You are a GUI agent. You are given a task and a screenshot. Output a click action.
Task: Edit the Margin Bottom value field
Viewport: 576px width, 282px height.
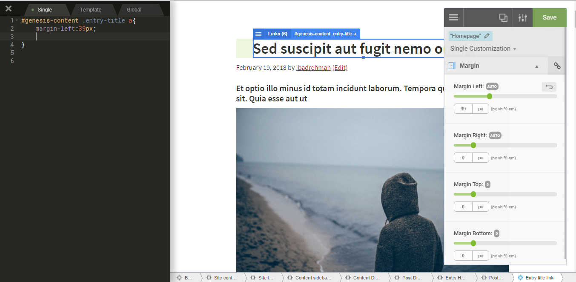(463, 256)
